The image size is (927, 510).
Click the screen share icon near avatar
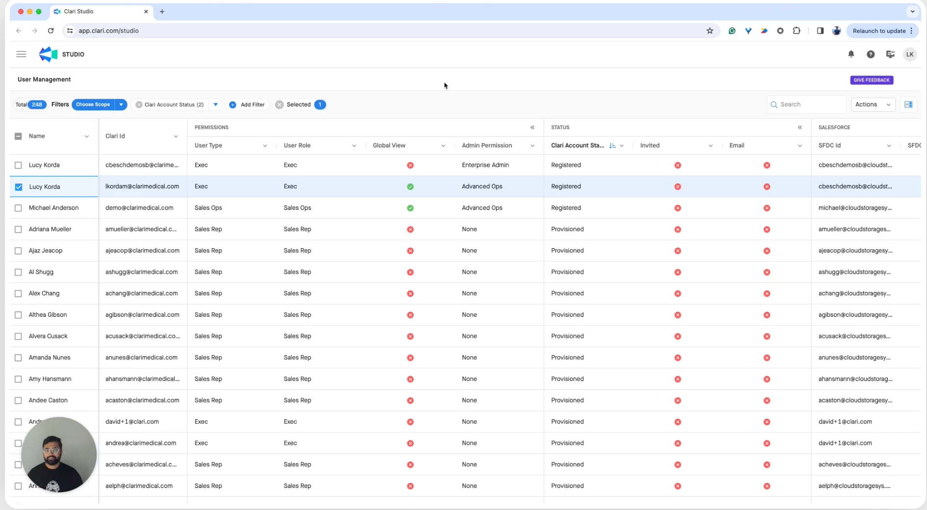coord(890,54)
